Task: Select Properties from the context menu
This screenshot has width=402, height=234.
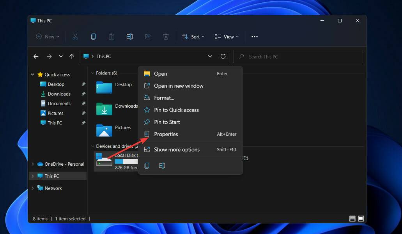Action: click(166, 134)
